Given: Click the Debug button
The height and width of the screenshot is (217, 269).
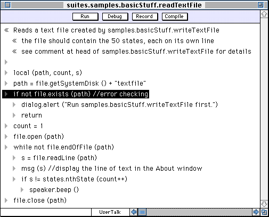Looking at the screenshot, I should 115,16.
